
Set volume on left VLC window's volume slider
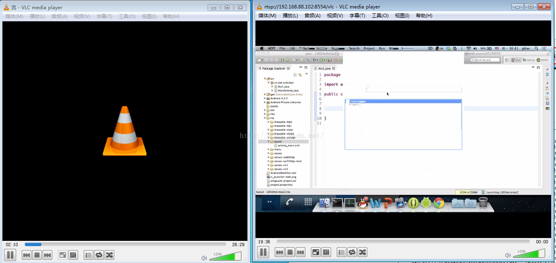point(225,257)
